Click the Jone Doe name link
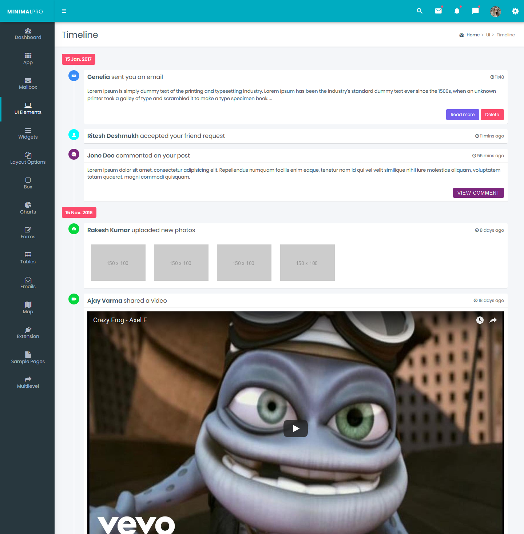524x534 pixels. pos(101,155)
